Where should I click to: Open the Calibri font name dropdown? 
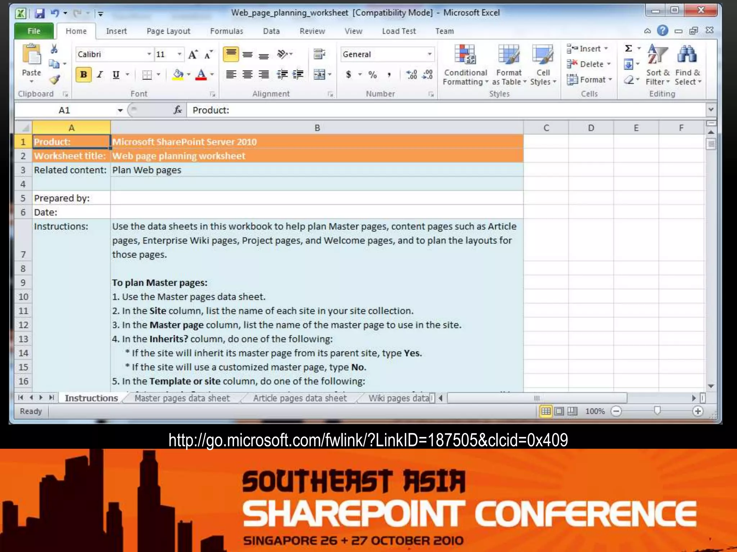[149, 54]
